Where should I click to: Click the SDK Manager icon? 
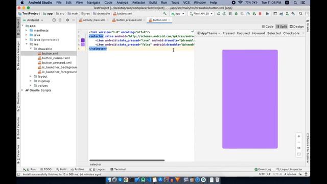pos(293,14)
